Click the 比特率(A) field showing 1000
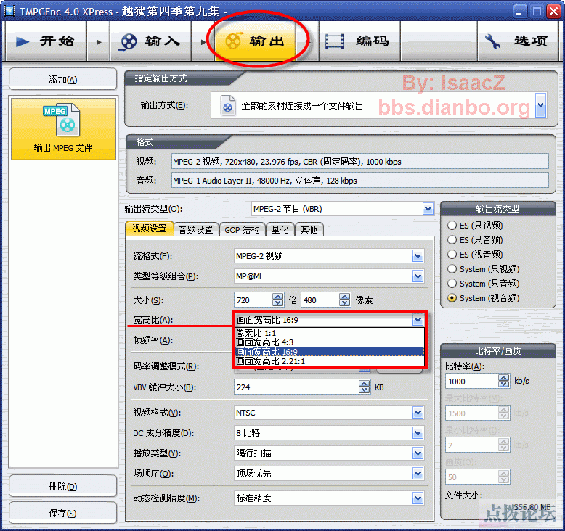This screenshot has width=565, height=531. click(472, 382)
